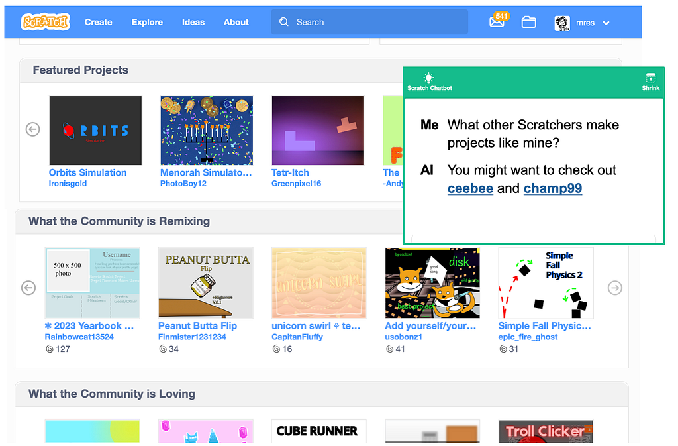Open the Ideas page
This screenshot has width=678, height=446.
pyautogui.click(x=193, y=22)
